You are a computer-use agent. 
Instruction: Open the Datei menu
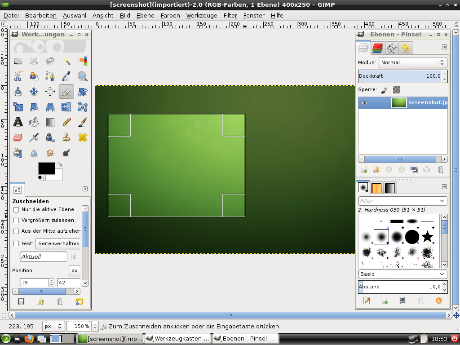click(x=11, y=16)
